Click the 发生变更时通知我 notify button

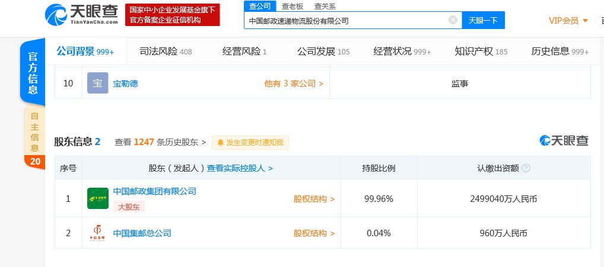click(x=250, y=143)
